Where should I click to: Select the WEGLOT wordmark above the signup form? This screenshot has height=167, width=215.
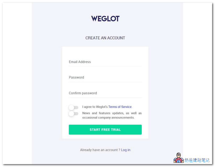click(105, 18)
